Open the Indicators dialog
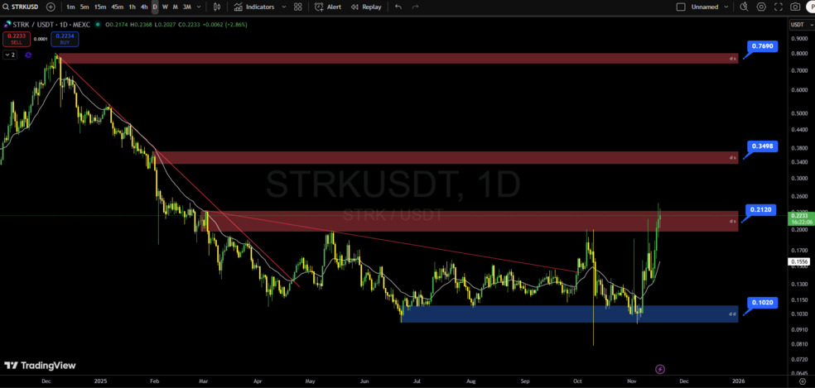Screen dimensions: 815x388 (x=254, y=7)
